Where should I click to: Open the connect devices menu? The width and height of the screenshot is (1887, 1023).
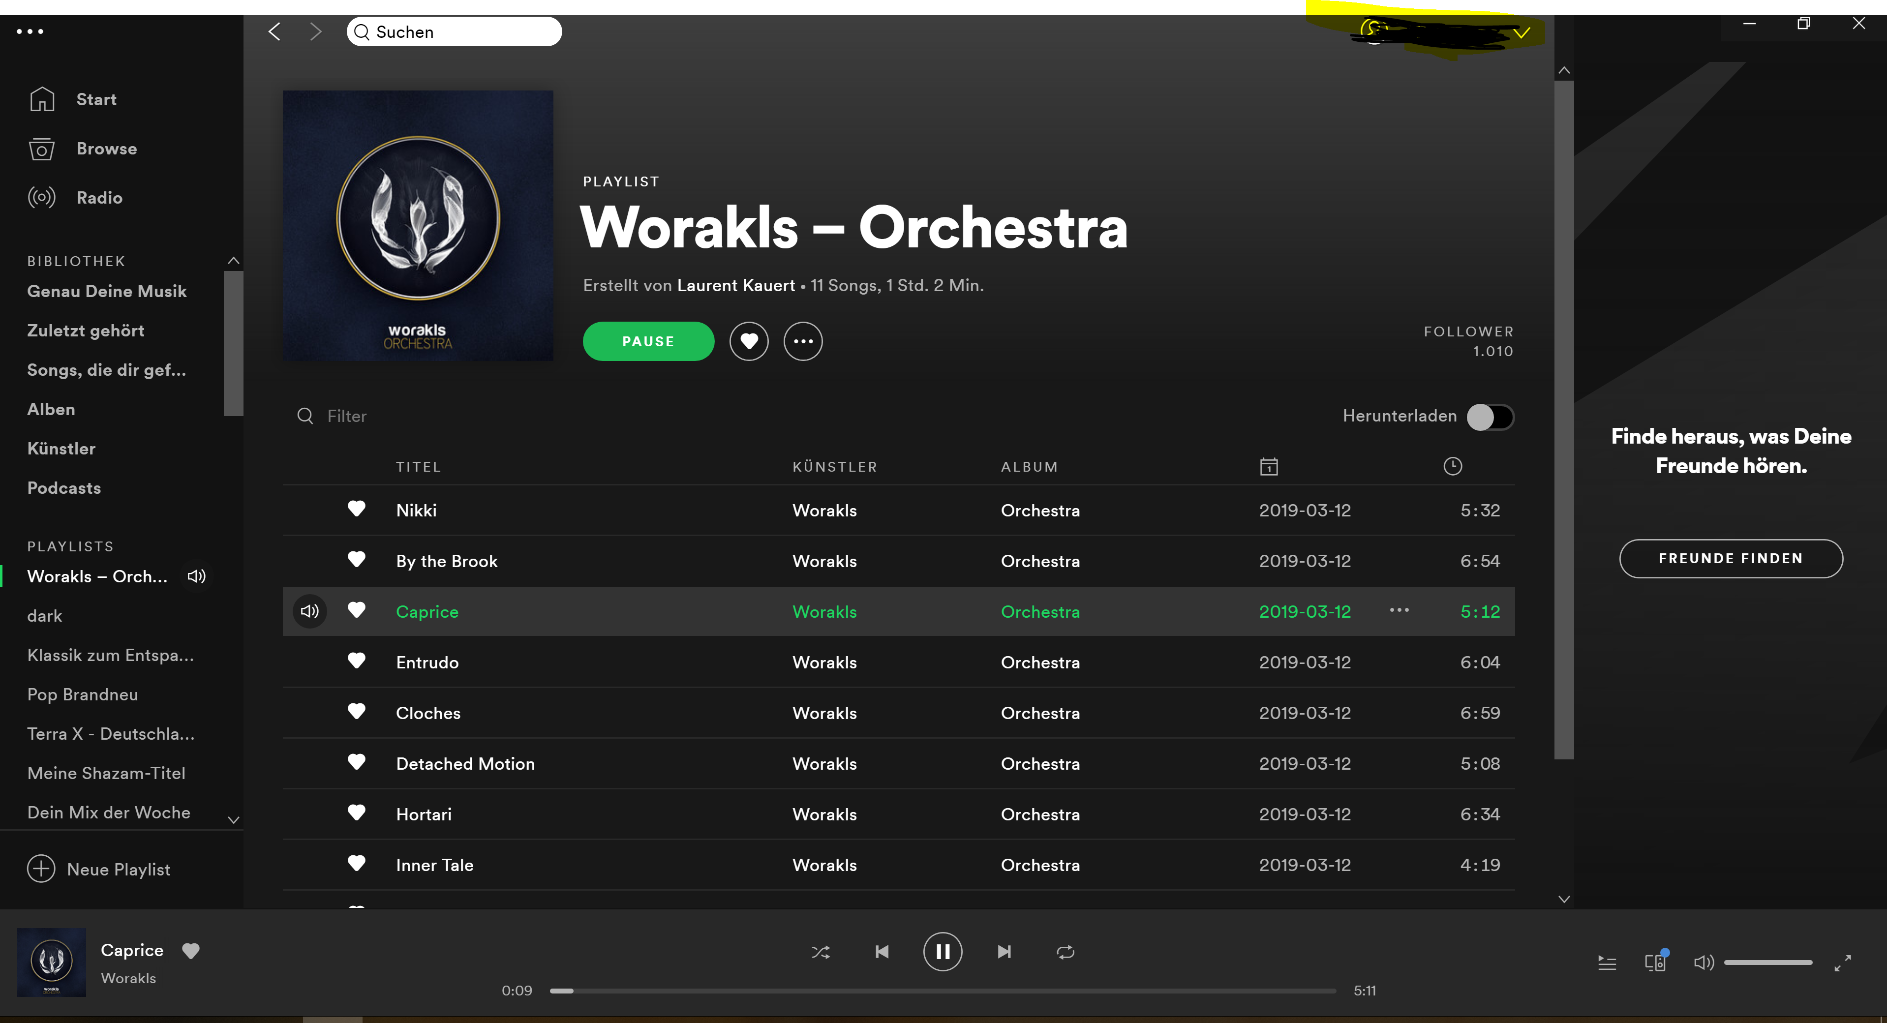point(1655,962)
